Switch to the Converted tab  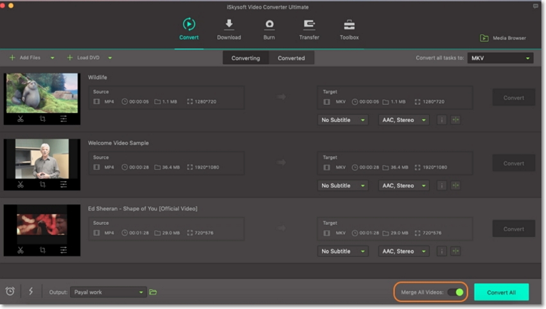tap(292, 58)
